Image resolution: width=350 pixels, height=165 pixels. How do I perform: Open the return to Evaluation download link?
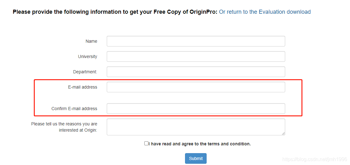point(265,12)
